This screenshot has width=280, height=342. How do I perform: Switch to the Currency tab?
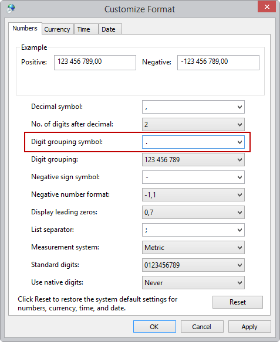click(58, 29)
